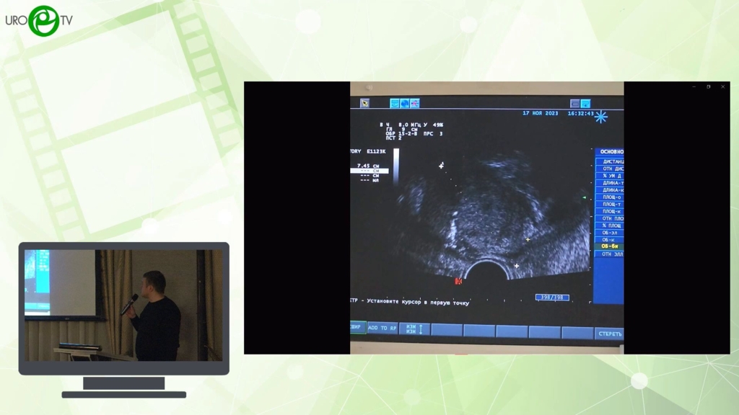Click the red-marked icon beside the globe

pos(415,103)
